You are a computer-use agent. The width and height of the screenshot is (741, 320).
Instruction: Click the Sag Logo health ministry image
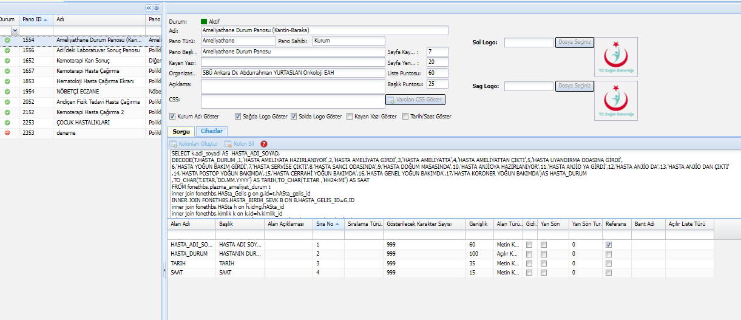(616, 101)
